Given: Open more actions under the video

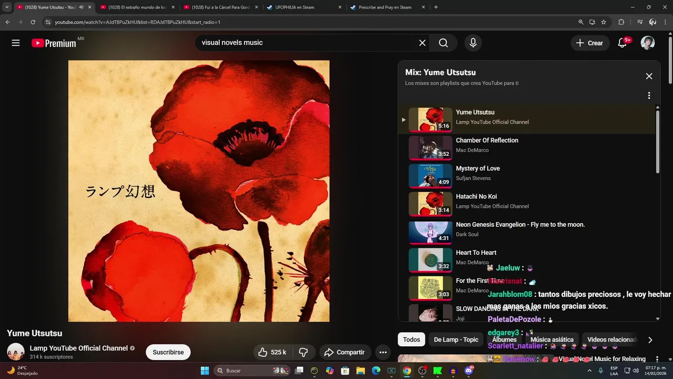Looking at the screenshot, I should 383,352.
